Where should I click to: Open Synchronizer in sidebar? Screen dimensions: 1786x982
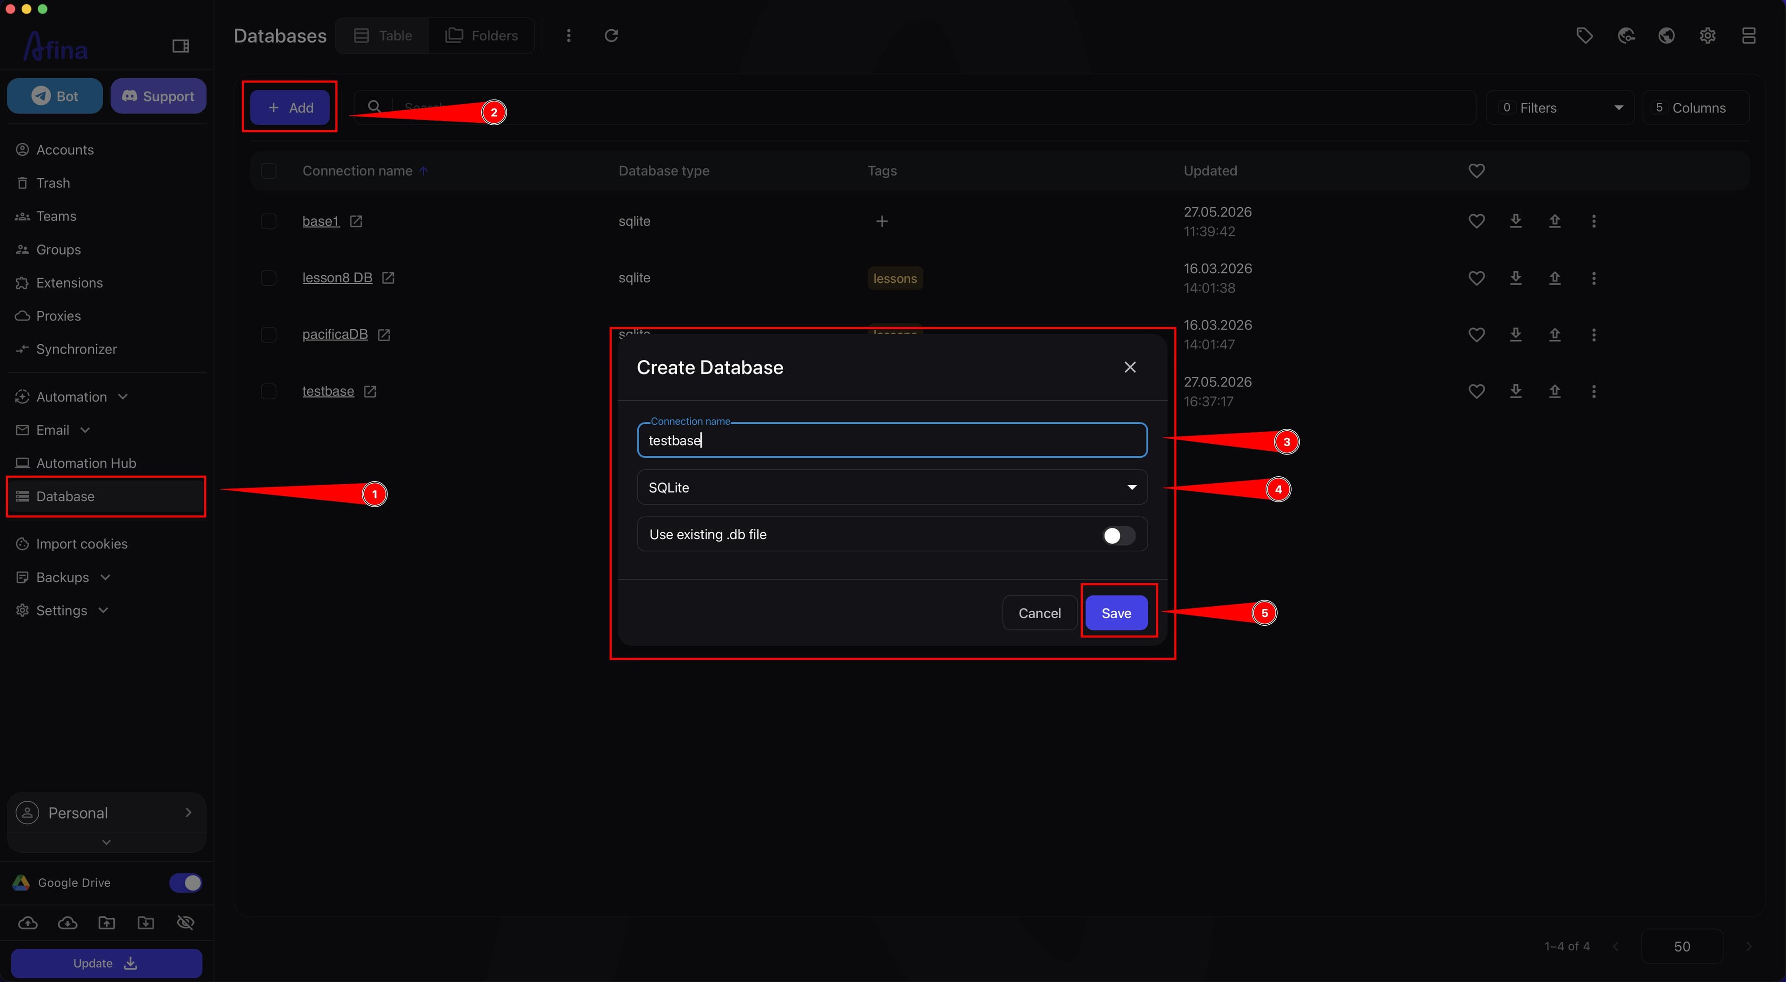(76, 349)
